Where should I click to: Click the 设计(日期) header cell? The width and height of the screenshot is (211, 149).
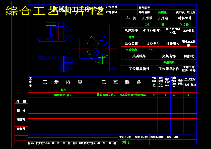pos(126,137)
